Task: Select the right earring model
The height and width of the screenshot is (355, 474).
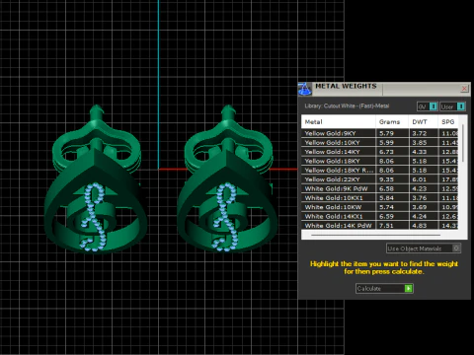Action: coord(227,179)
